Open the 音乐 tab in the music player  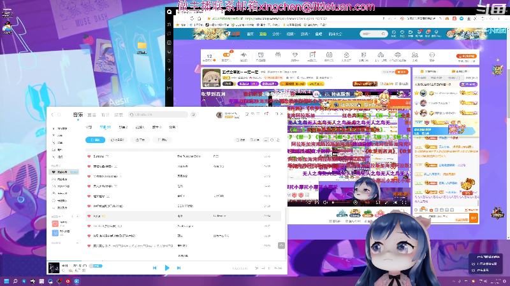point(78,114)
